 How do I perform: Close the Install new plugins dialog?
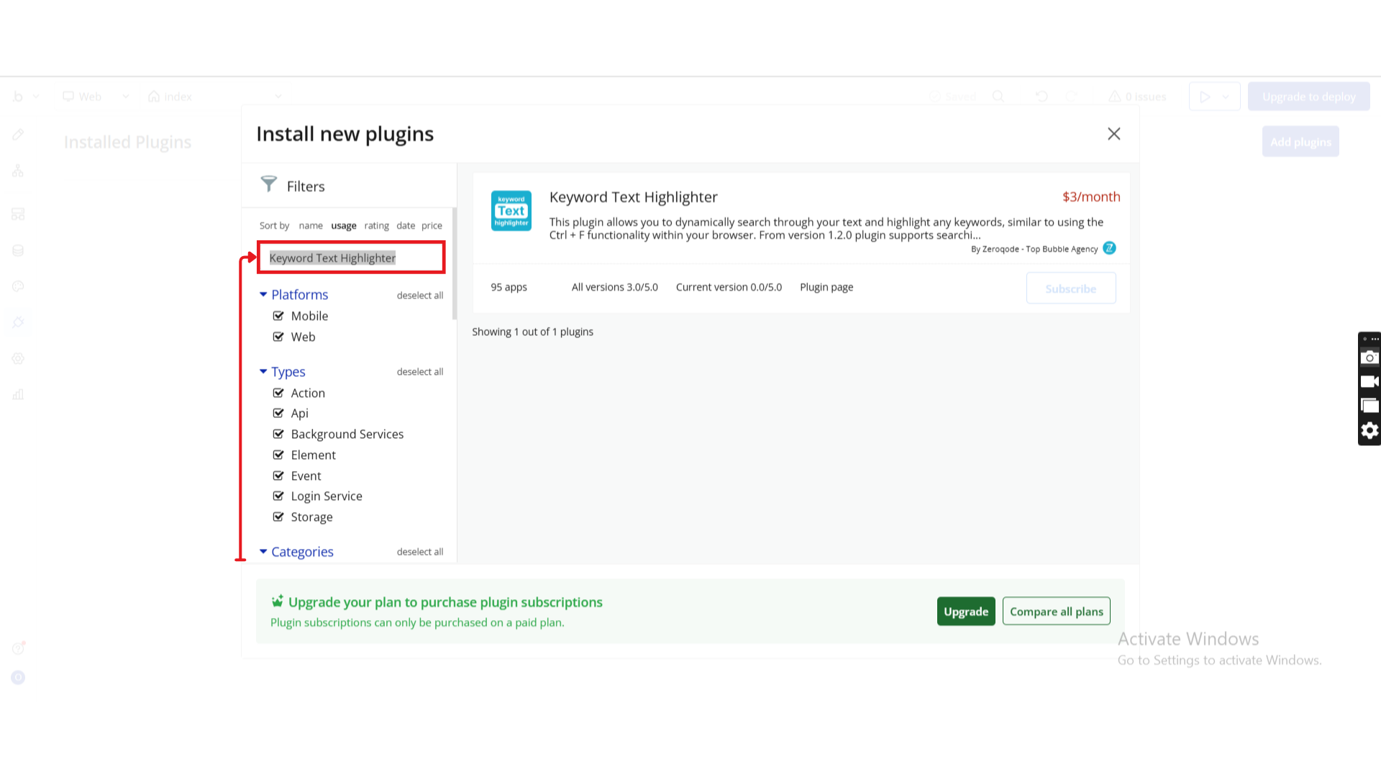[x=1113, y=134]
